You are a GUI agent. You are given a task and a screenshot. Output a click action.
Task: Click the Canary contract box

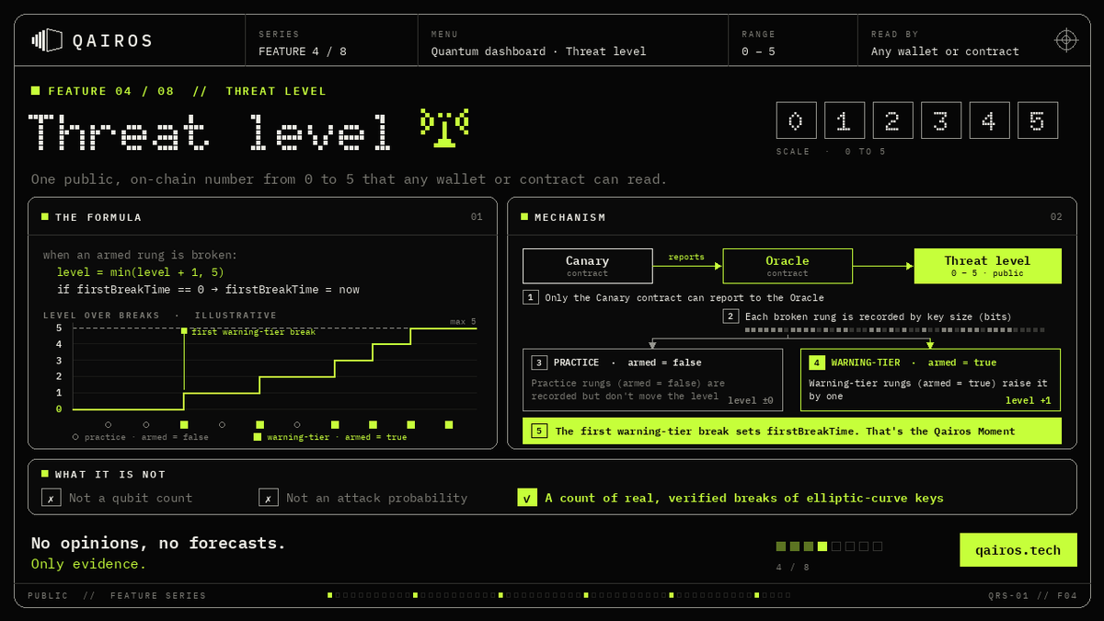click(588, 266)
